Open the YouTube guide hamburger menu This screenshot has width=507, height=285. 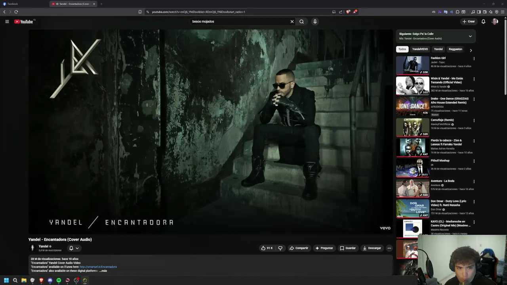[7, 21]
